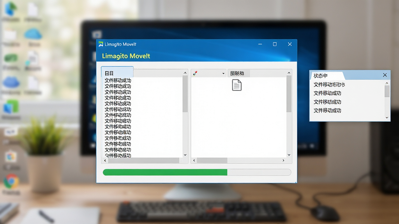
Task: Close the 状态中 status popup
Action: pyautogui.click(x=385, y=75)
